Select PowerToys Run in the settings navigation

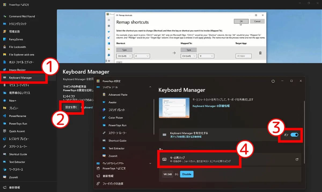[x=117, y=125]
